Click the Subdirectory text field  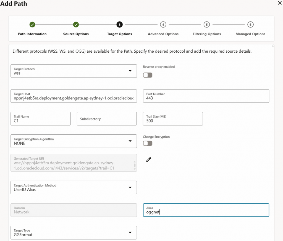pyautogui.click(x=107, y=119)
